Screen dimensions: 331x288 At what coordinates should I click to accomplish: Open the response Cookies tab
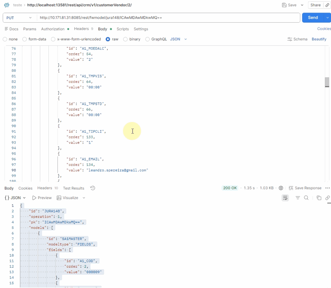[25, 188]
